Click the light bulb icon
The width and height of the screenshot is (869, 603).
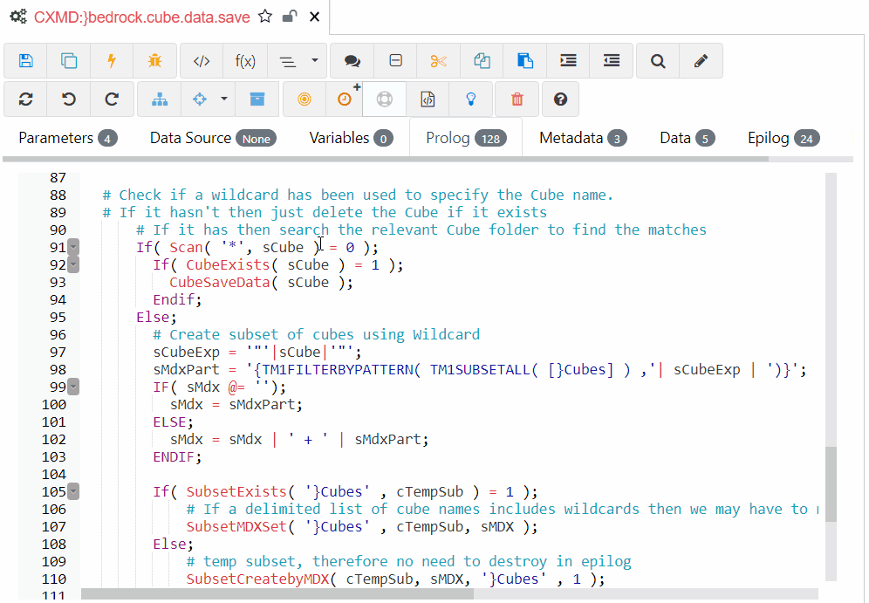coord(472,99)
